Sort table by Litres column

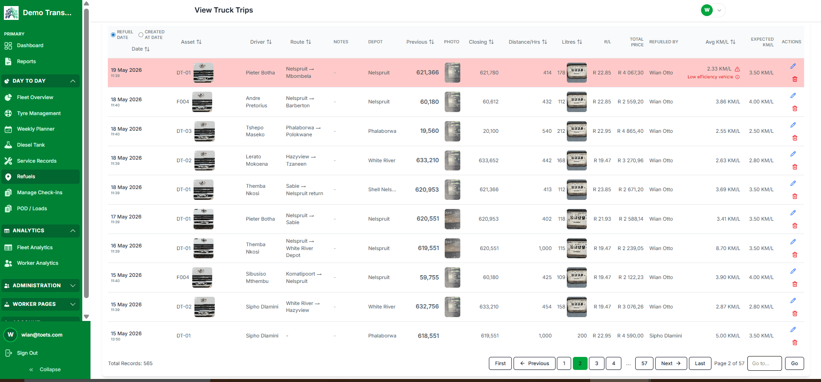[x=572, y=42]
